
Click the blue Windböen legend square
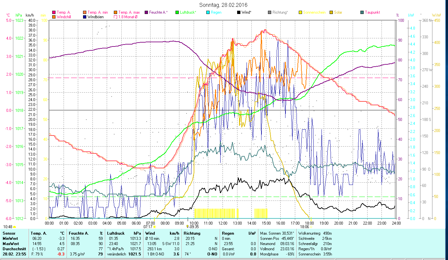85,17
